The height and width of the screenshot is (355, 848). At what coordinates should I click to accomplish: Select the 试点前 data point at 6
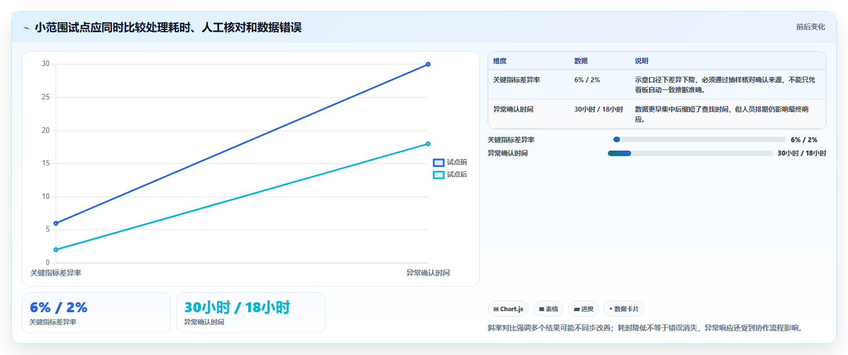pos(56,223)
